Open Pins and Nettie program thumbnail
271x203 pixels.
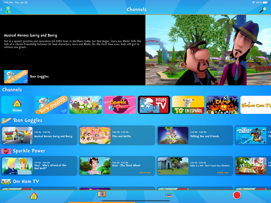pos(95,135)
